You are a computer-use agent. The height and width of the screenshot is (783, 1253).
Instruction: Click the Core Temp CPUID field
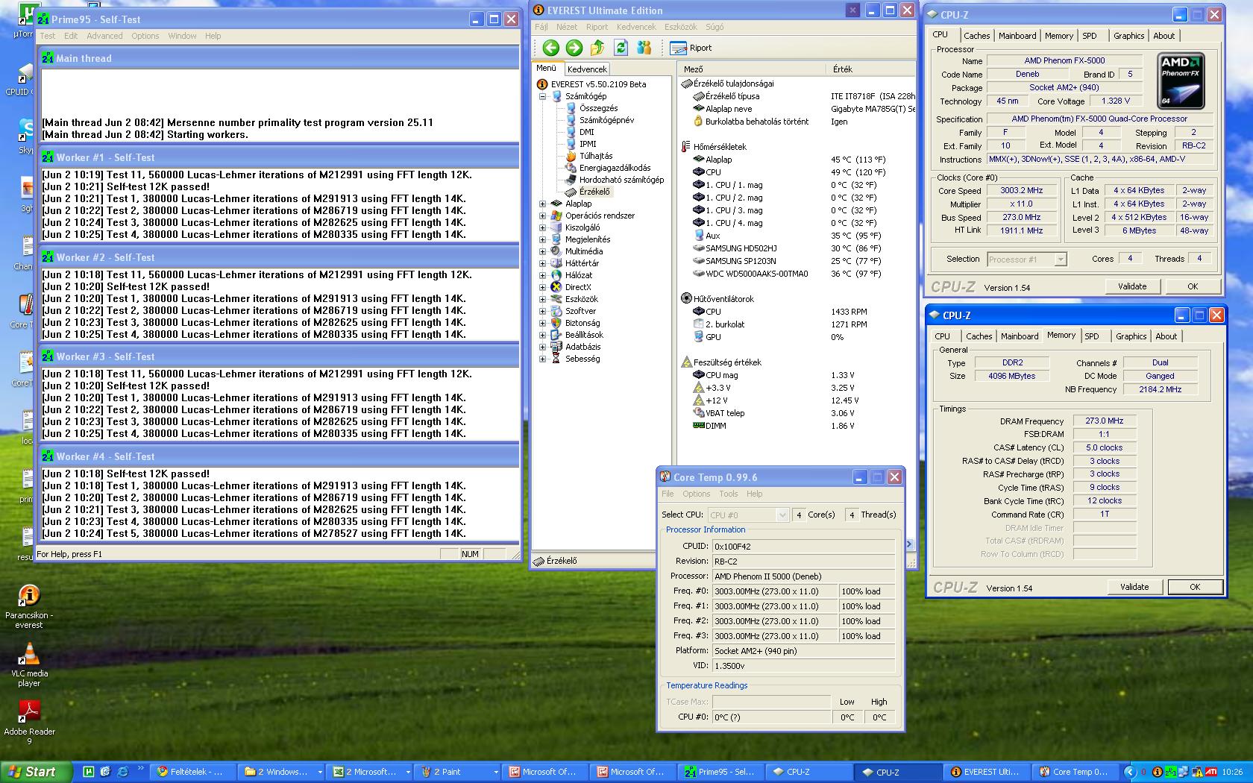(x=803, y=547)
